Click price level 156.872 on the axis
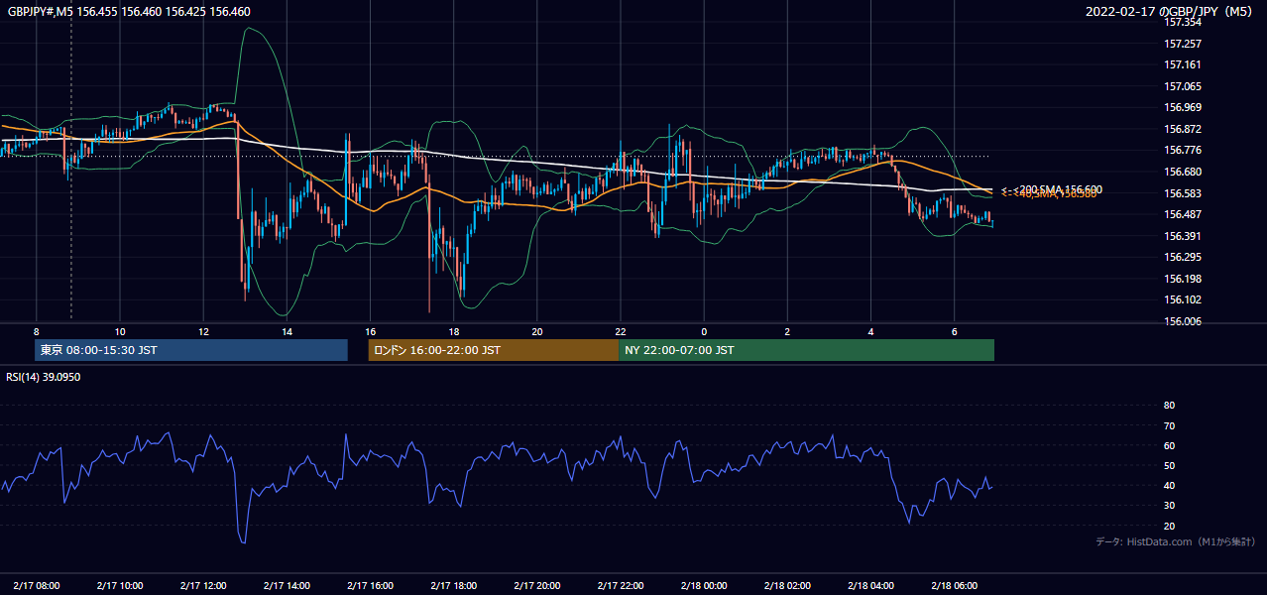1267x595 pixels. tap(1183, 130)
